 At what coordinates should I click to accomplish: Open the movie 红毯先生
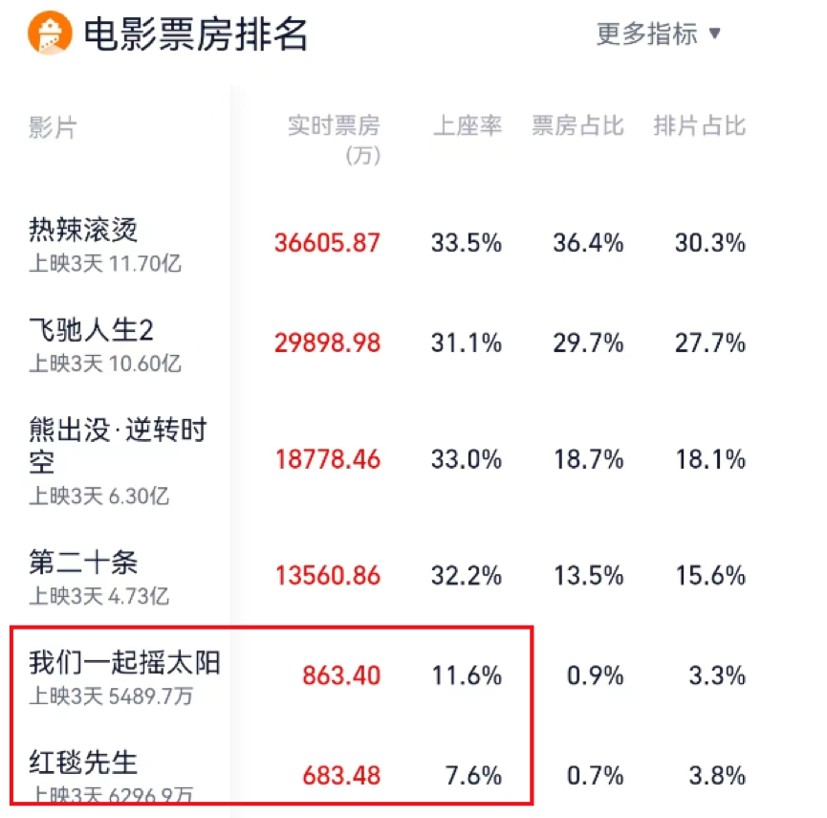[83, 763]
